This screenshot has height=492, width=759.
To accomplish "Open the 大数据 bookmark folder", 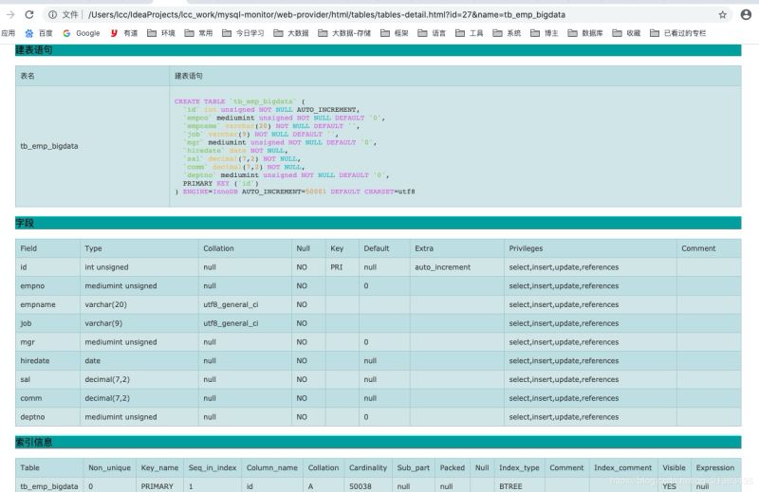I will 291,33.
